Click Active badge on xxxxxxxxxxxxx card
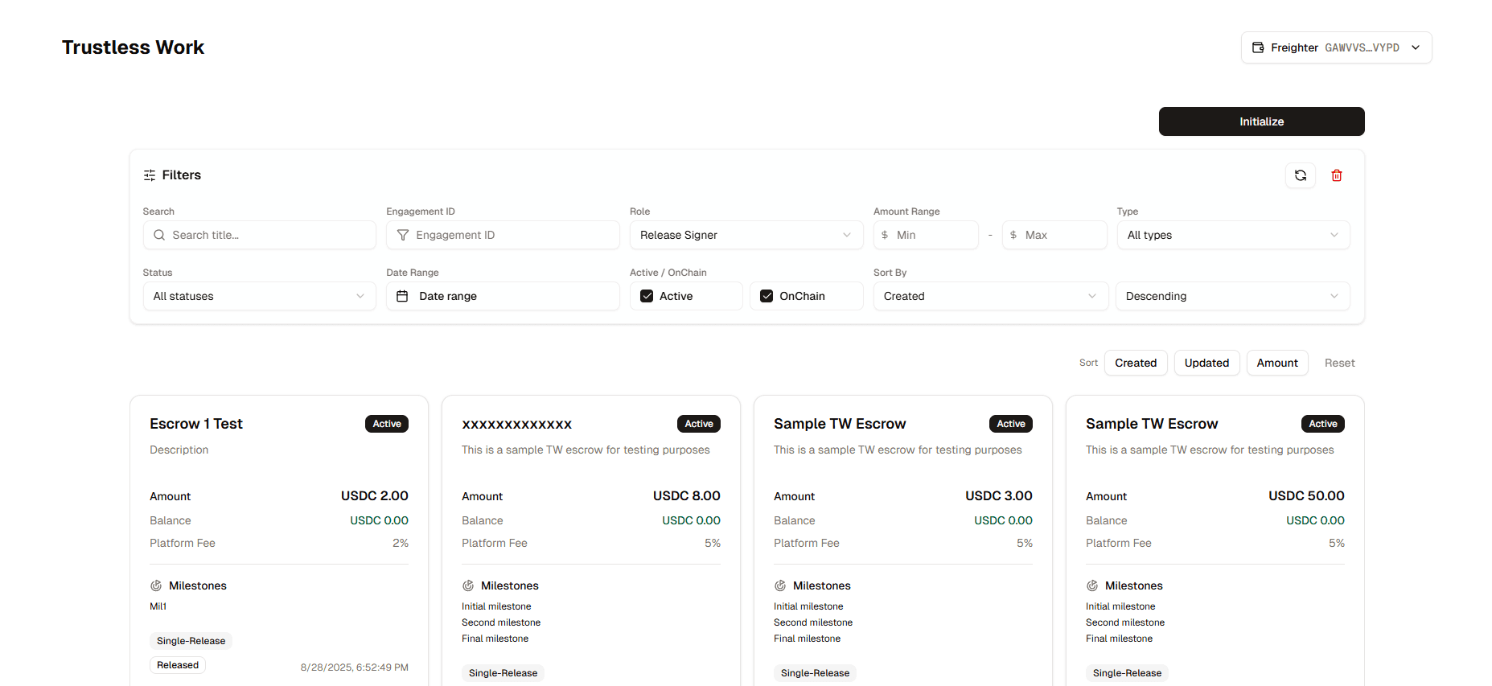1492x686 pixels. 699,424
